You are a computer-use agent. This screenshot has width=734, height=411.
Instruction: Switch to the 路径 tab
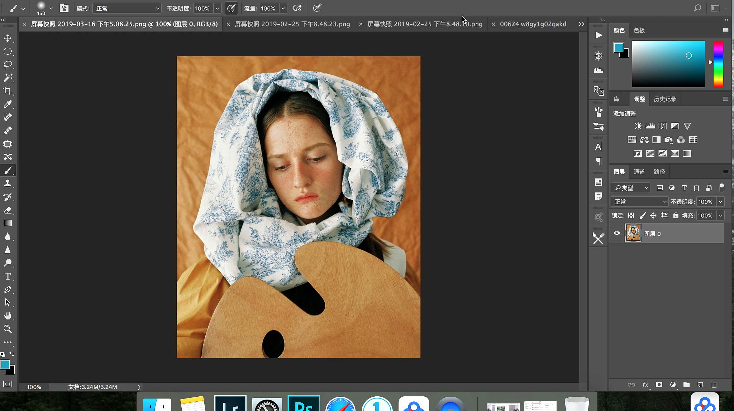pos(659,172)
